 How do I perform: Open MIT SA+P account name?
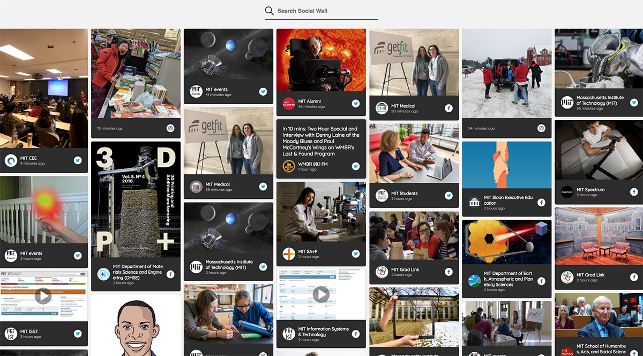309,251
